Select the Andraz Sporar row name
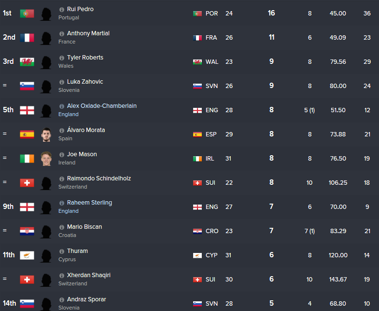The width and height of the screenshot is (379, 311). [86, 299]
